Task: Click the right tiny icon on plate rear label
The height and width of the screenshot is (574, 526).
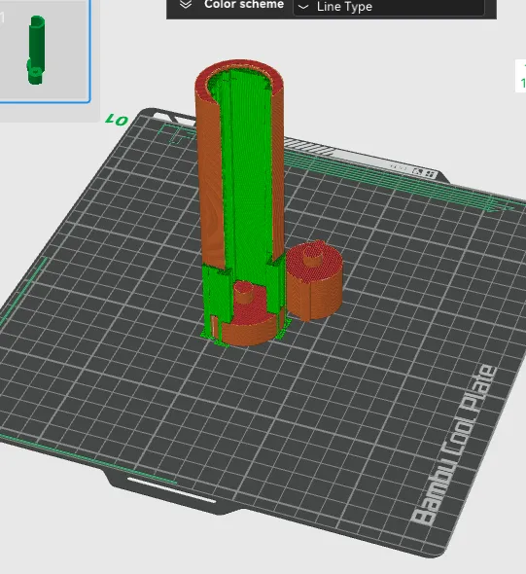Action: pos(430,173)
